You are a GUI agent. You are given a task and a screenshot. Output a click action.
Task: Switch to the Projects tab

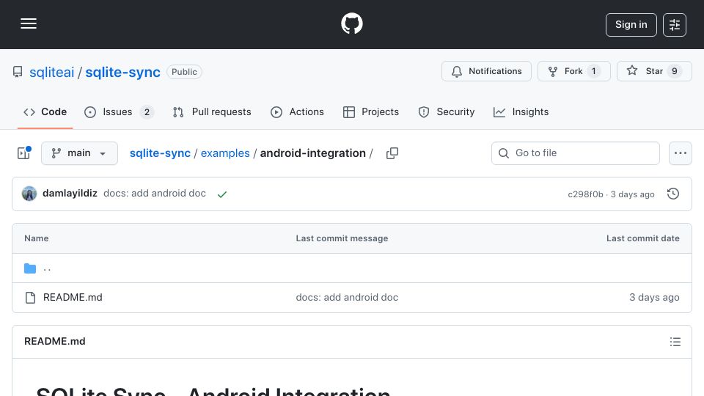pyautogui.click(x=371, y=111)
